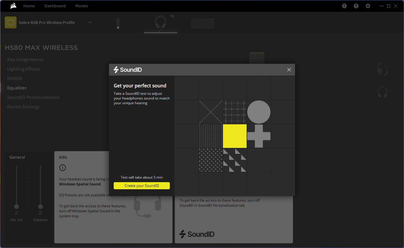Open the NVIDIA section

[15, 79]
